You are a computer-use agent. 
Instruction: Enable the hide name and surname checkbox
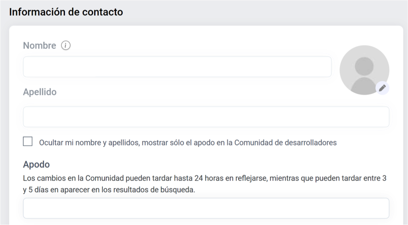28,142
